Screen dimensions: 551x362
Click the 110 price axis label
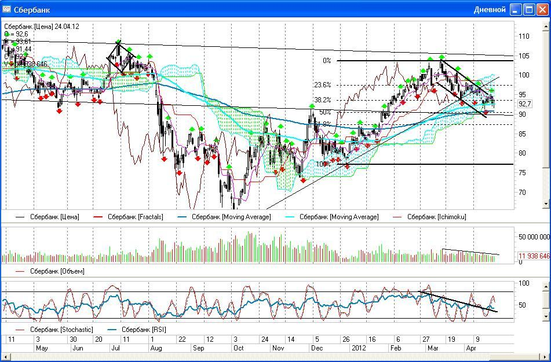point(524,36)
